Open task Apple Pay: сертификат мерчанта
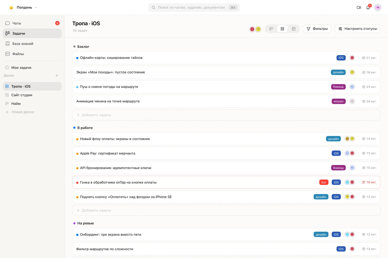Viewport: 388px width, 258px height. click(x=226, y=153)
